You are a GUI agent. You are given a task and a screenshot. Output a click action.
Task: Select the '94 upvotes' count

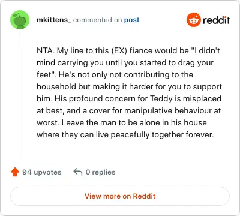42,172
